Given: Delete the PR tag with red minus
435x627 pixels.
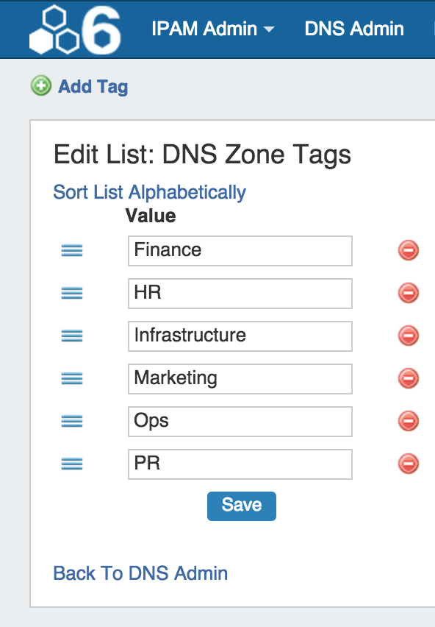Looking at the screenshot, I should tap(409, 464).
